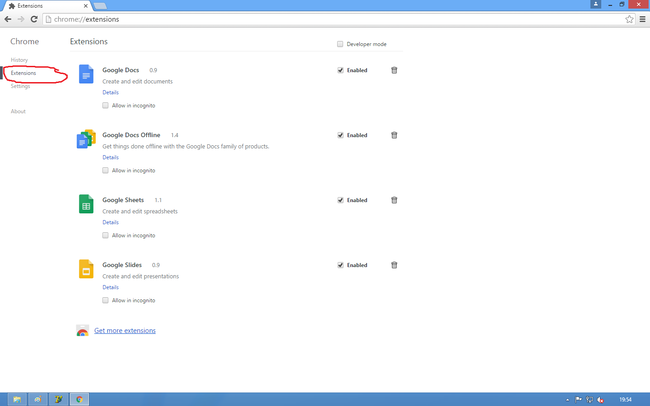
Task: Uncheck Enabled for Google Sheets
Action: 340,200
